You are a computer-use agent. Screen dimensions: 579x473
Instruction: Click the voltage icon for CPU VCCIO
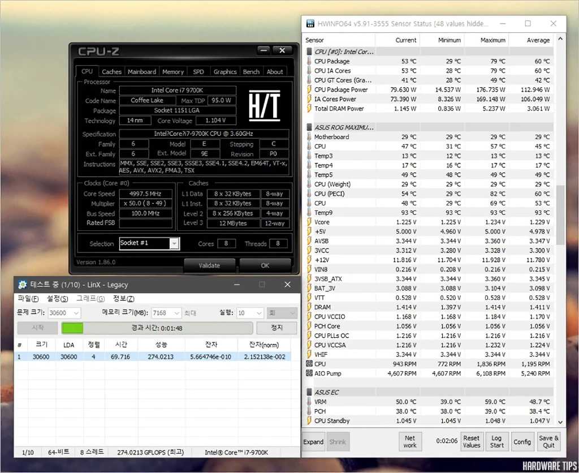click(x=309, y=317)
